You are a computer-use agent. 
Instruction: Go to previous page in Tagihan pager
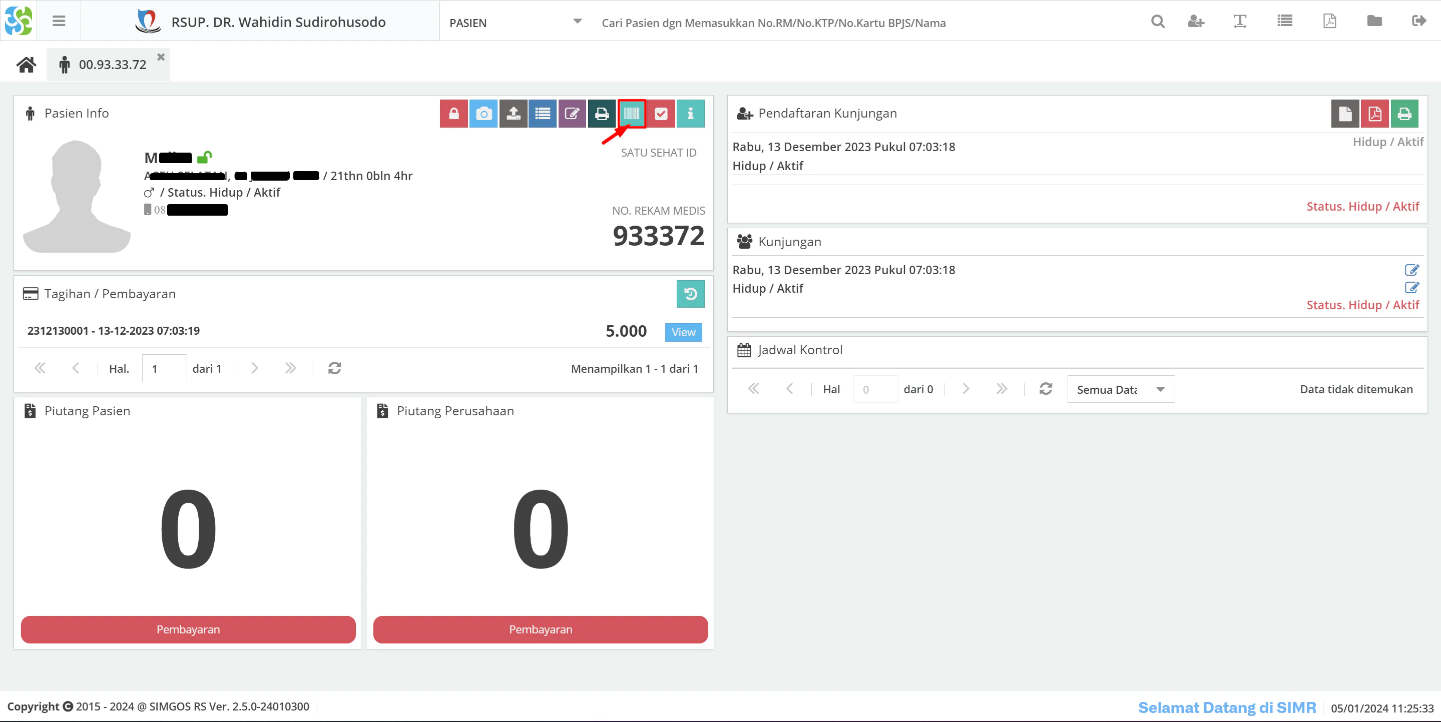[x=76, y=368]
